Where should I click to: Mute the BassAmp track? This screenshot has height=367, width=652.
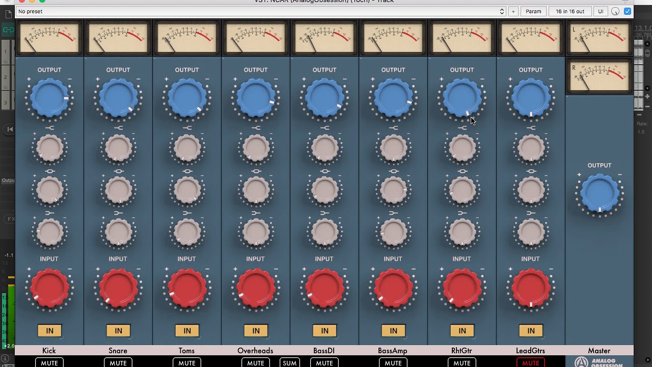click(393, 363)
